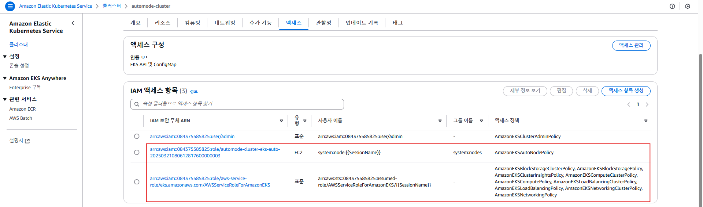Click the 액세스 관리 button
Screen dimensions: 703x207
click(x=631, y=46)
